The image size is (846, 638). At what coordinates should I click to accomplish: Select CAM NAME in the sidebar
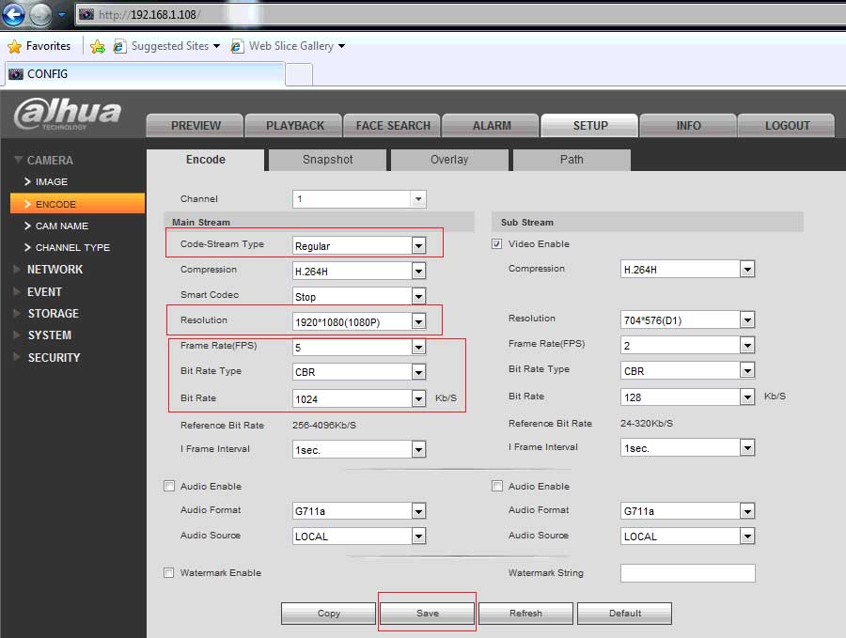coord(61,226)
